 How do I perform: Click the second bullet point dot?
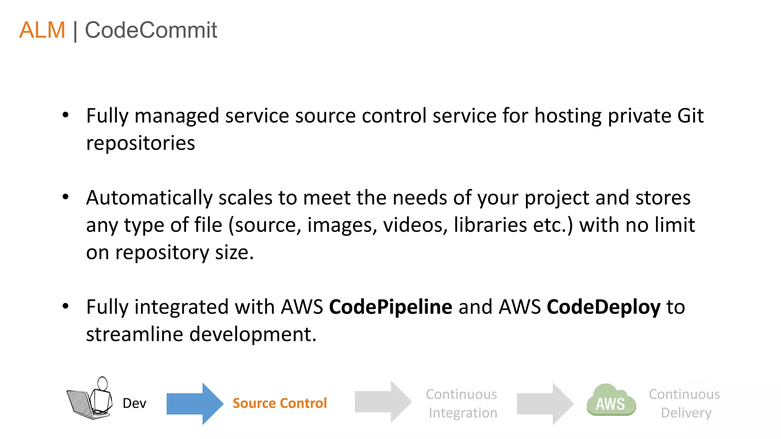click(66, 197)
